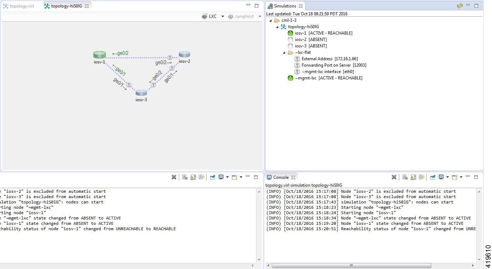Select External Address 172.16.1.66 entry
The height and width of the screenshot is (269, 492).
pos(329,59)
